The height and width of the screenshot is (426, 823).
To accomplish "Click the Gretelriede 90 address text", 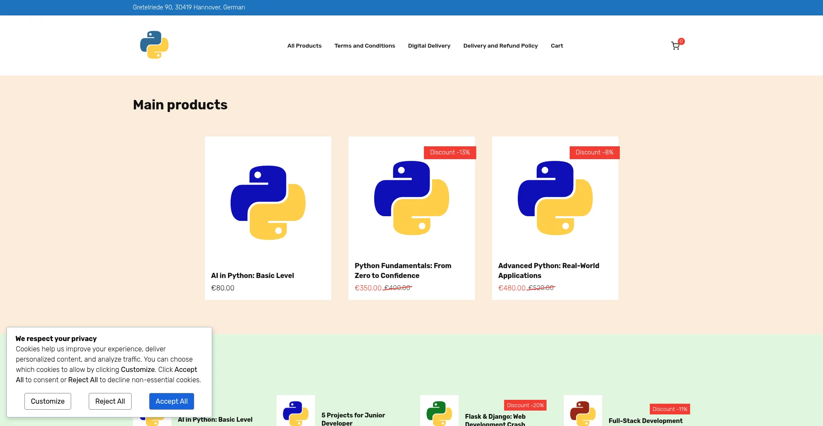I will click(189, 7).
